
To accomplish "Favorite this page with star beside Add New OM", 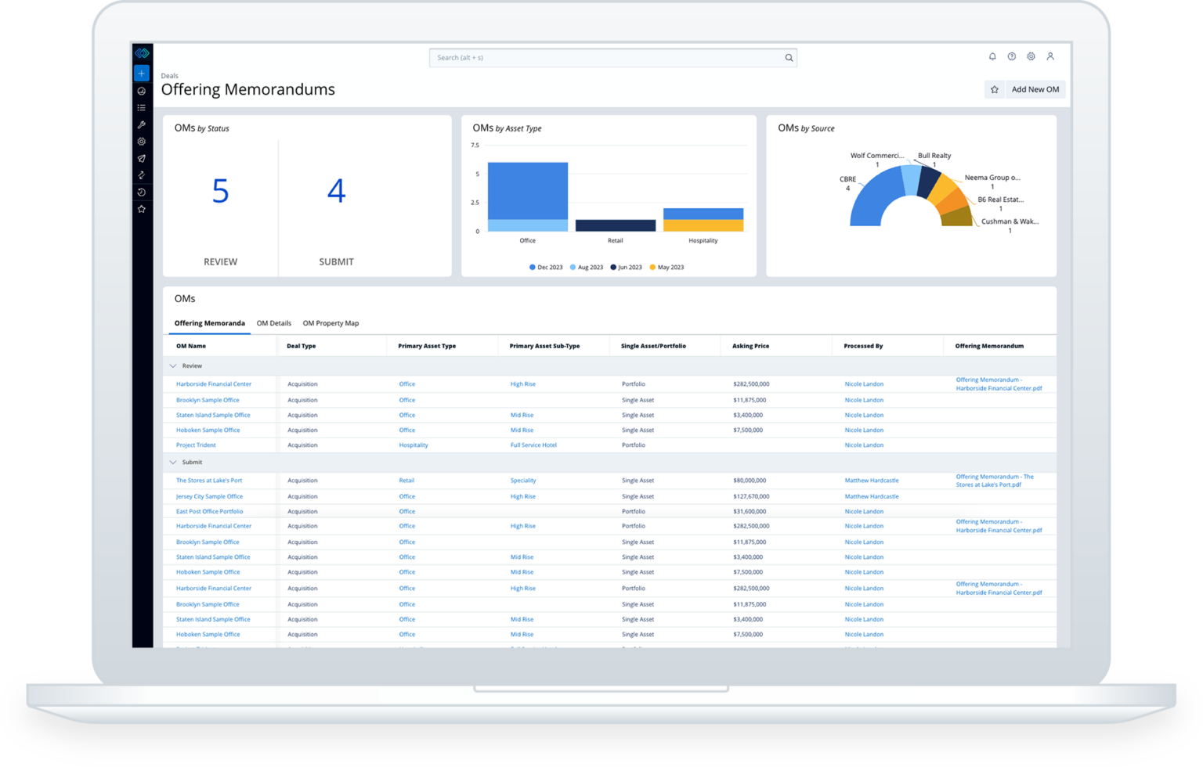I will 995,90.
